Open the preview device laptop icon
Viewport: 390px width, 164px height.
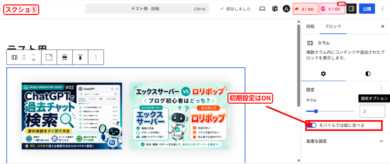[x=262, y=9]
